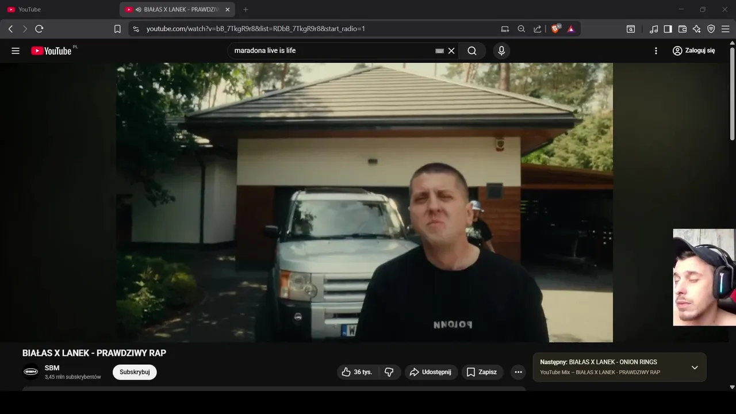
Task: Start voice search with the microphone
Action: (501, 51)
